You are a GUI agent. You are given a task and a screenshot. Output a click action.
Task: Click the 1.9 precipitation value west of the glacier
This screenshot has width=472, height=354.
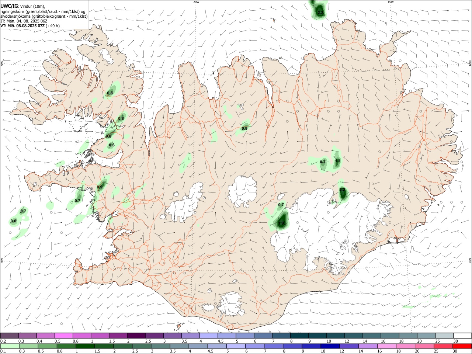click(281, 223)
